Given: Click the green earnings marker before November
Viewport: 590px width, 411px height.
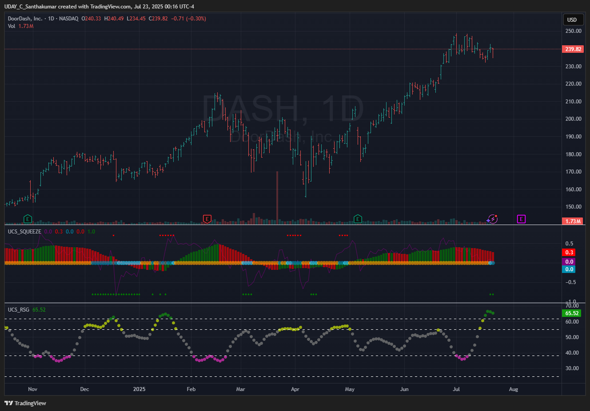Looking at the screenshot, I should [x=28, y=219].
